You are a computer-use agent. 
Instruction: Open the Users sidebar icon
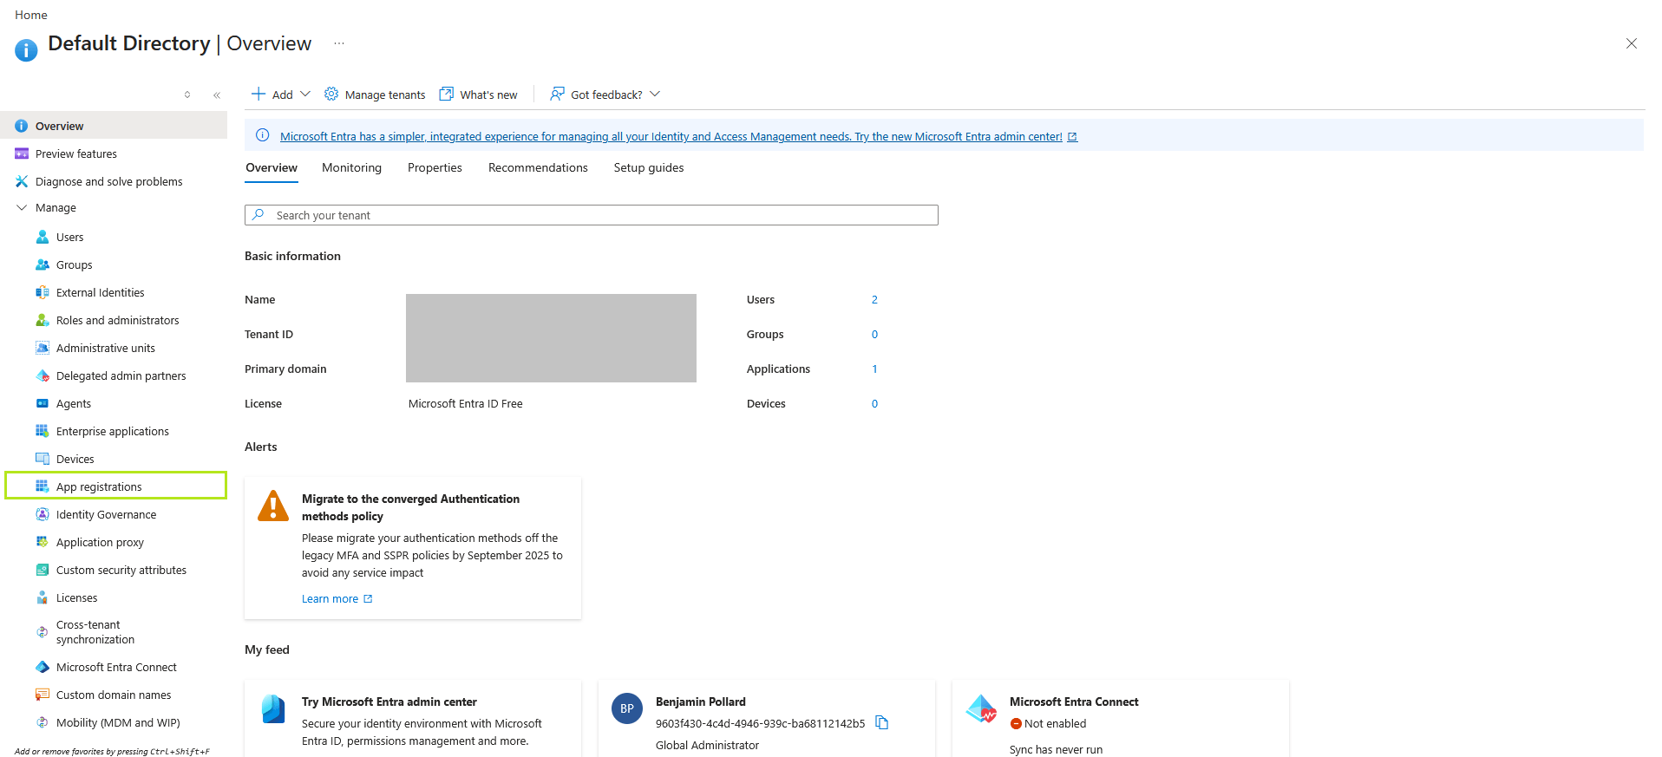point(43,237)
